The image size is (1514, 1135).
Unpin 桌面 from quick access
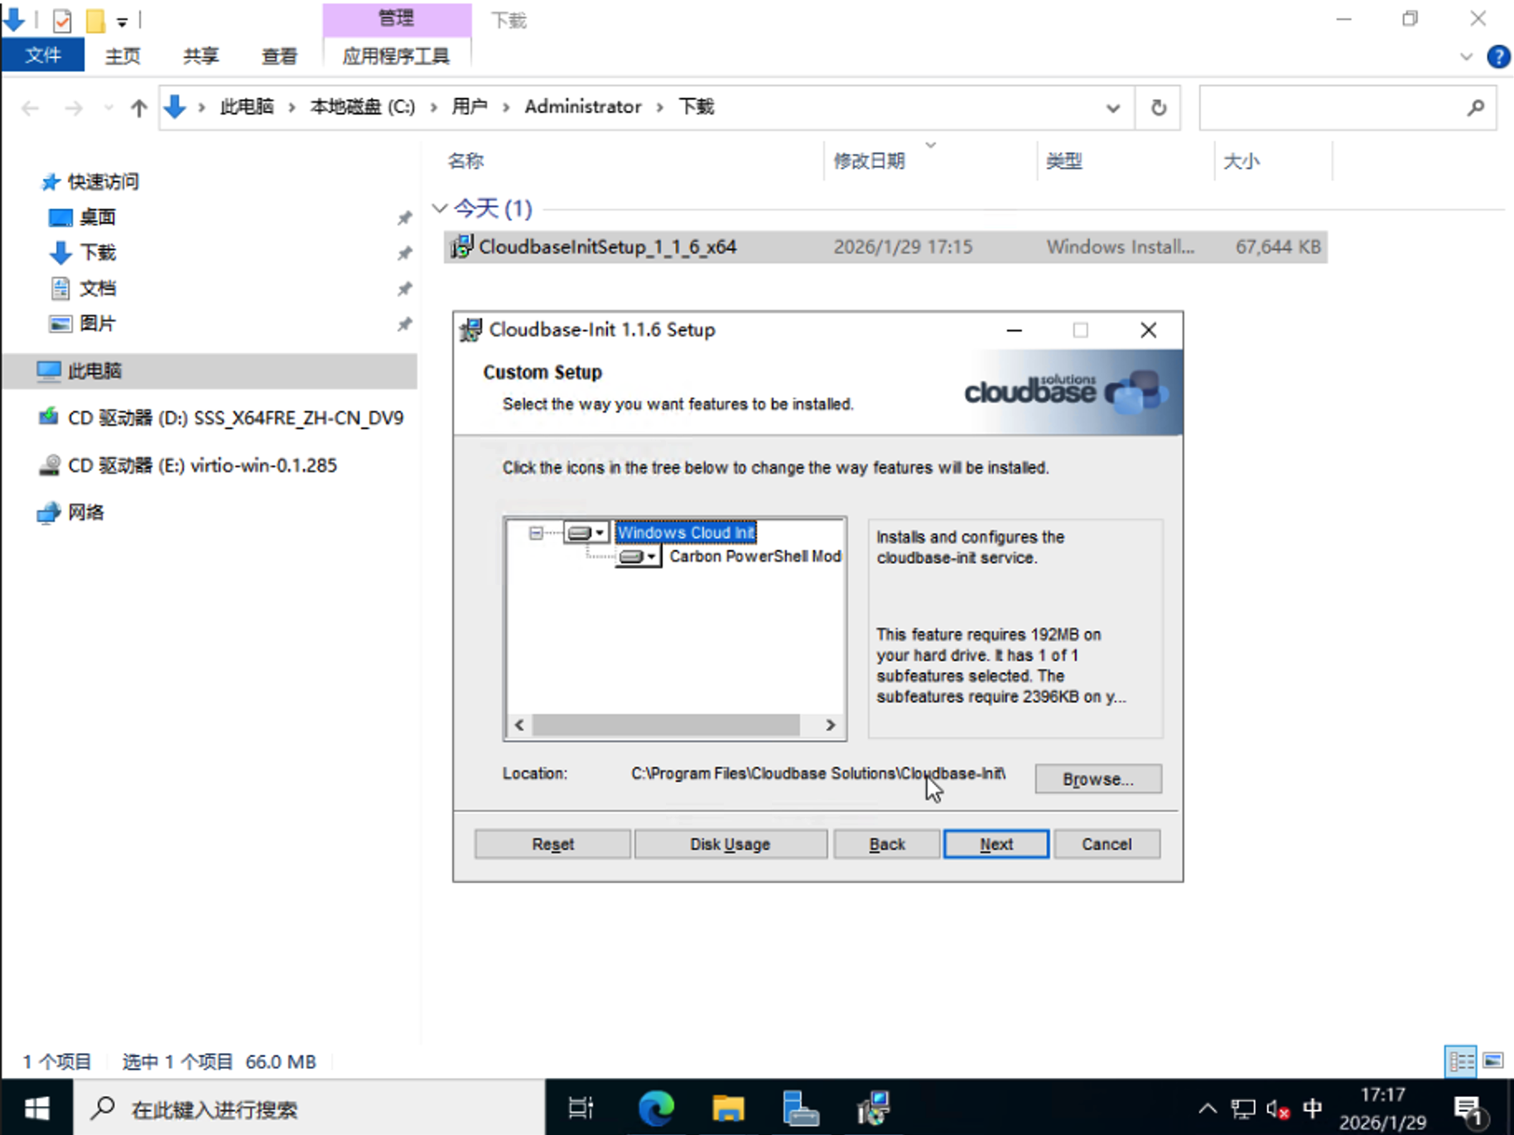[x=404, y=218]
